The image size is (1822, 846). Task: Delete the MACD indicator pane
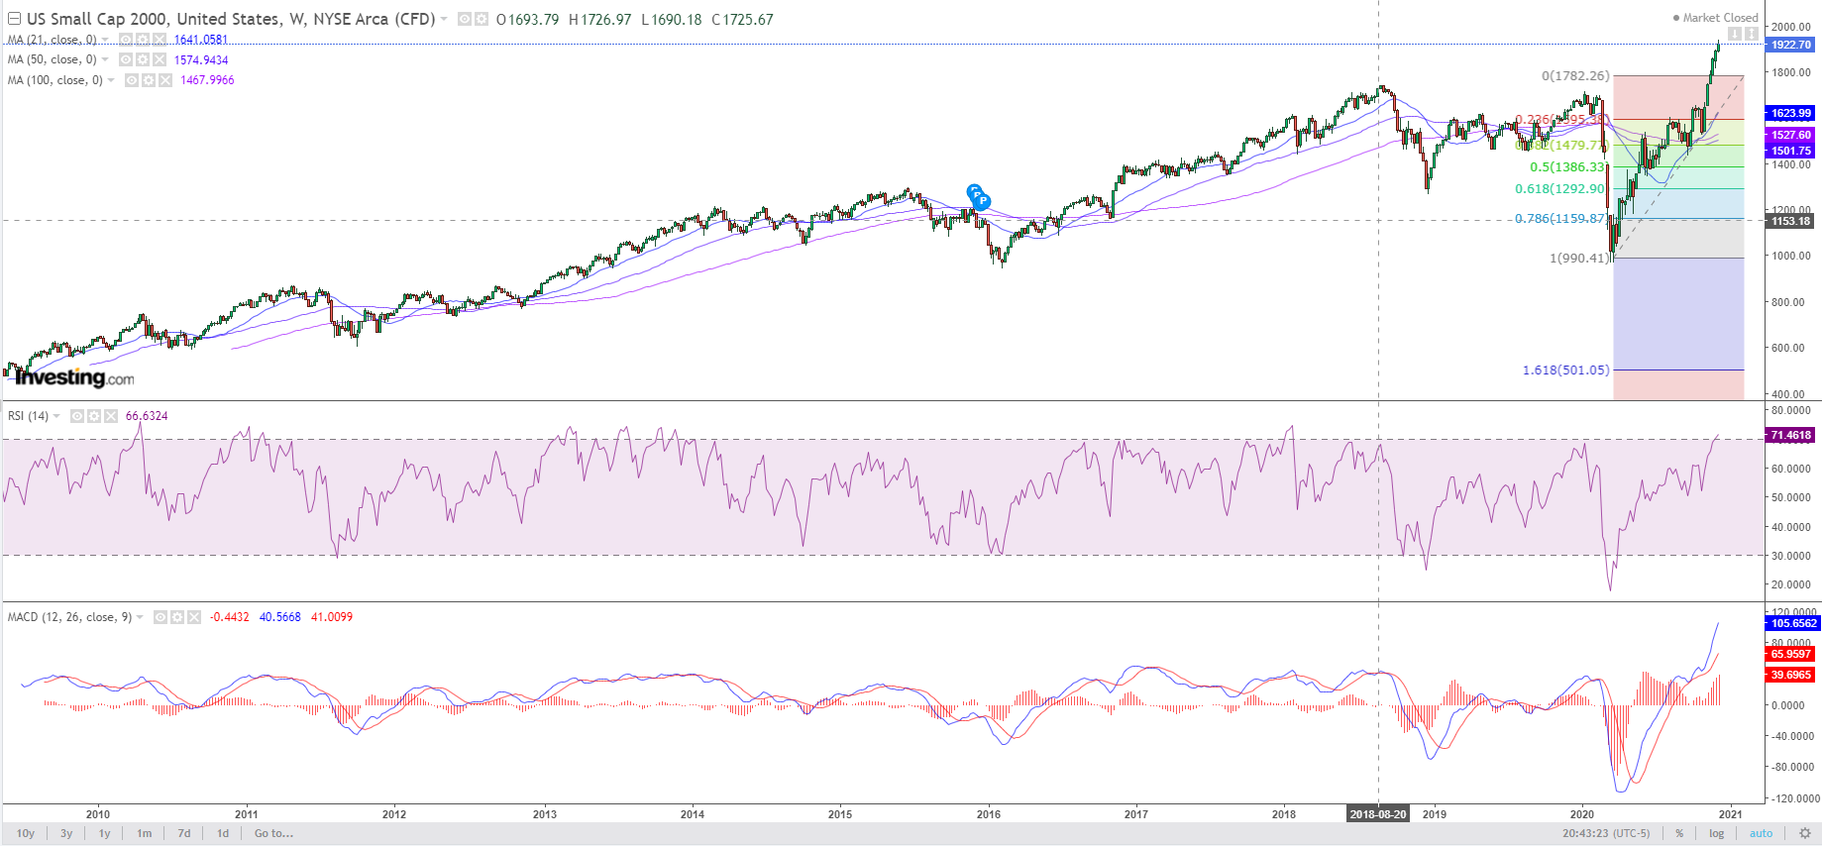[x=193, y=617]
